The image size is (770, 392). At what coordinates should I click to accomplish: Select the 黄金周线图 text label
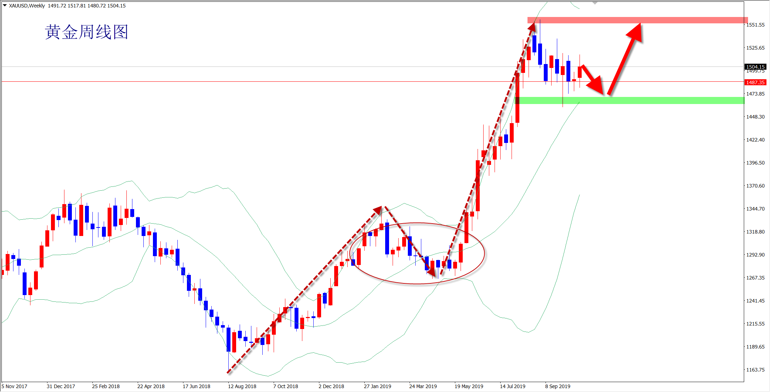pyautogui.click(x=86, y=32)
